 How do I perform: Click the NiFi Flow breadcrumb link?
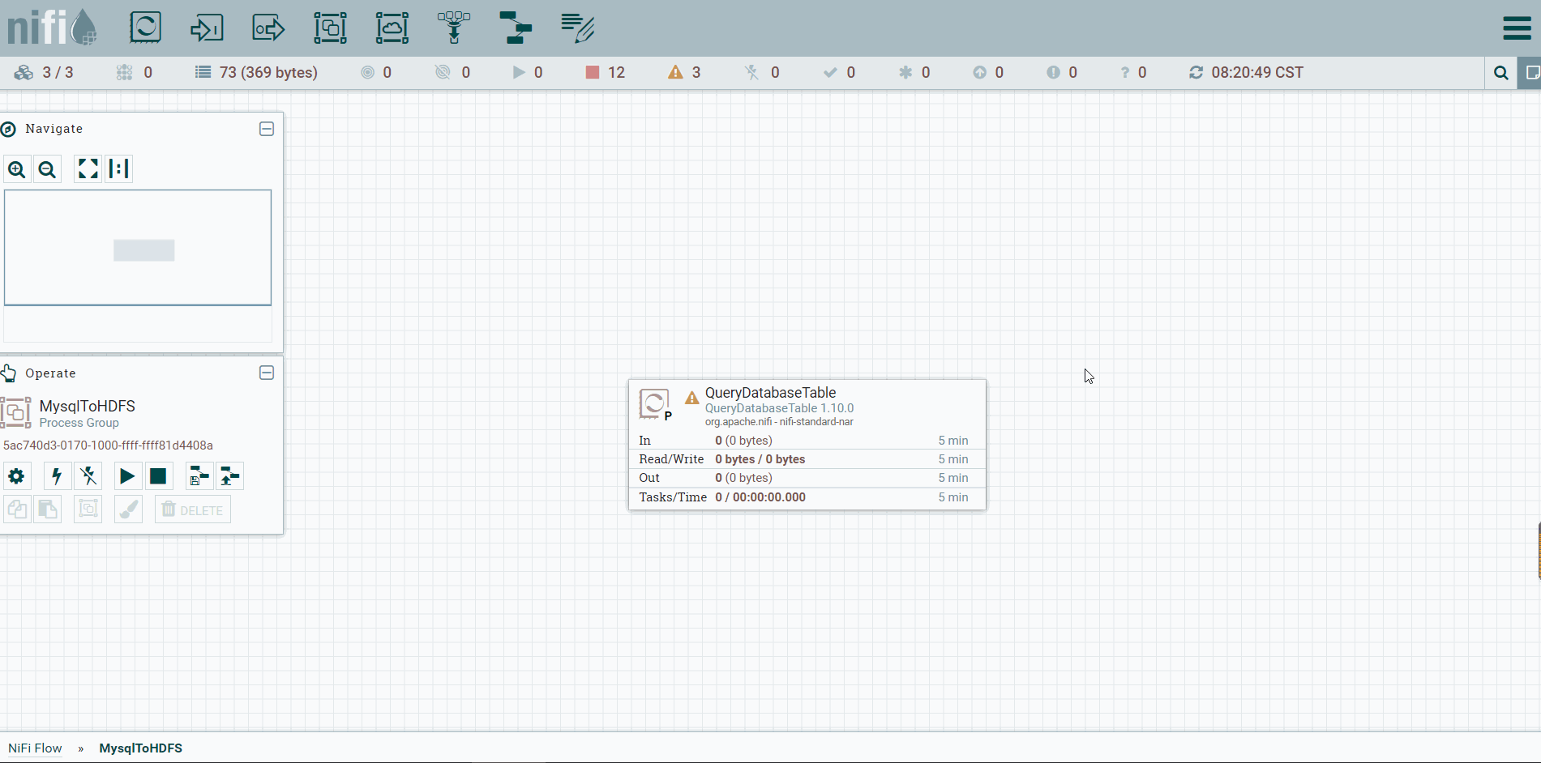click(35, 748)
